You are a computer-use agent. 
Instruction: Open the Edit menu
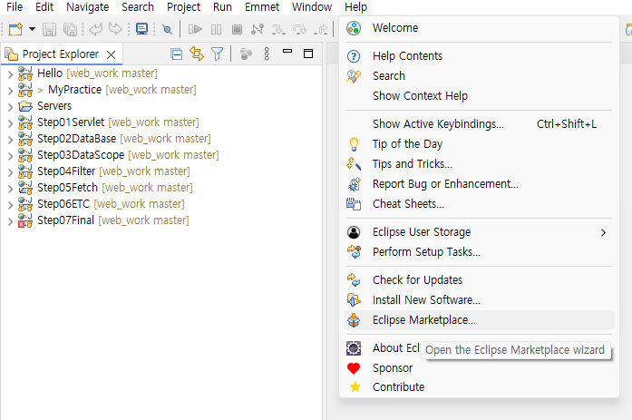click(x=44, y=7)
